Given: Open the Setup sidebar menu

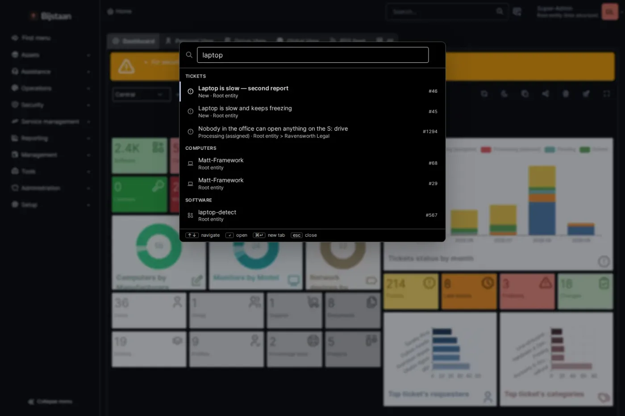Looking at the screenshot, I should 50,205.
